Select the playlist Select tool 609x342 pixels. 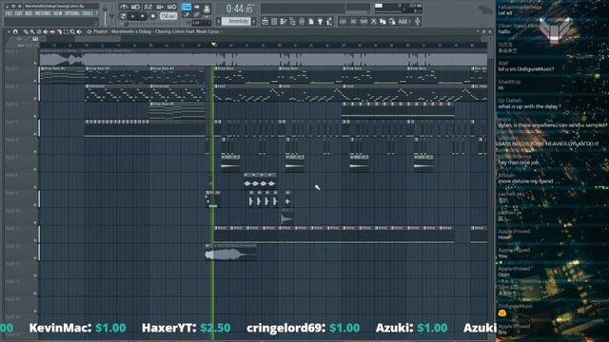[66, 31]
